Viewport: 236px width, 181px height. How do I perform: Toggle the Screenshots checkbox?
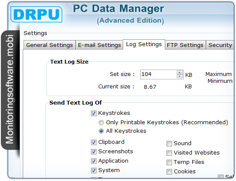pyautogui.click(x=94, y=152)
